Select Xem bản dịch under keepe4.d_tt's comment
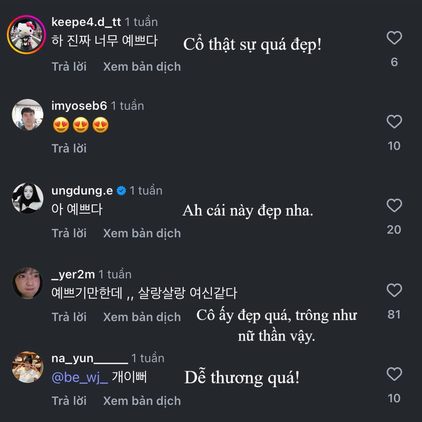 (142, 67)
